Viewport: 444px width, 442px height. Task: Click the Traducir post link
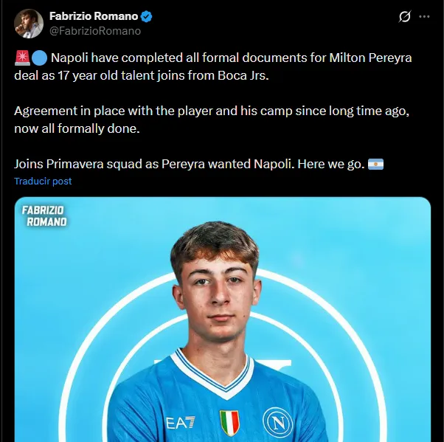(43, 181)
